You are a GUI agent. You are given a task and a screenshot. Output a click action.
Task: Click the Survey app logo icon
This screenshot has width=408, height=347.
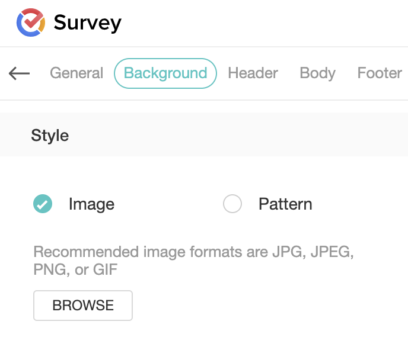31,23
